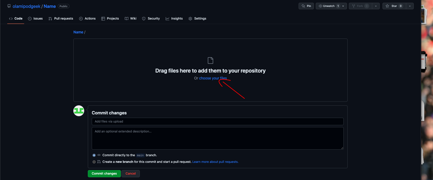Viewport: 433px width, 180px height.
Task: Select Create a new branch radio option
Action: coord(94,162)
